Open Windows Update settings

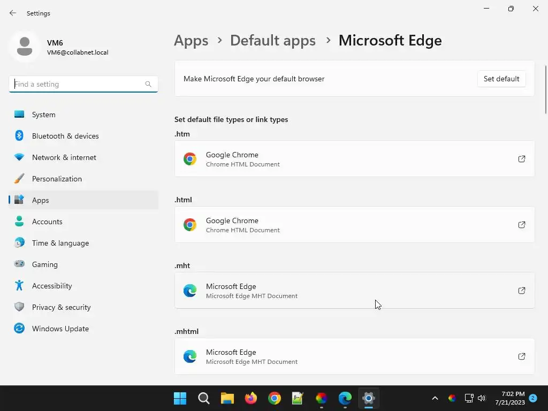point(83,329)
